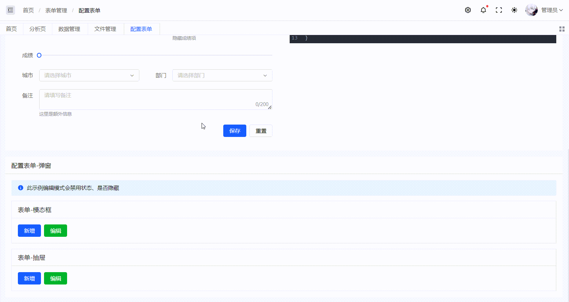Click the 这里是额外信息 hint text
Viewport: 569px width, 302px height.
[55, 114]
